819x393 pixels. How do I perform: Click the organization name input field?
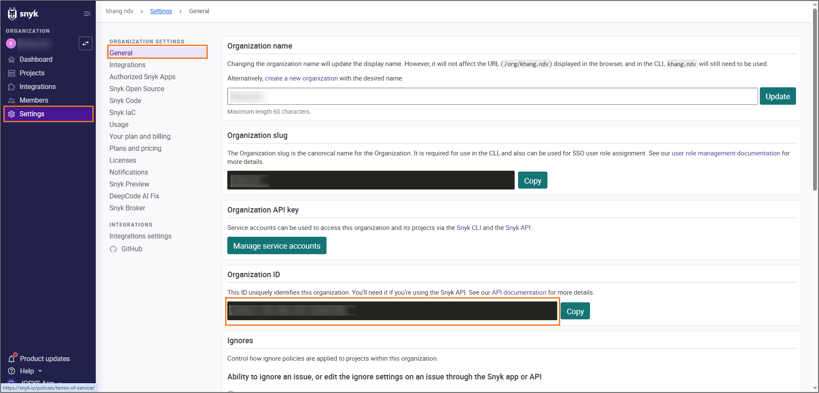point(493,96)
